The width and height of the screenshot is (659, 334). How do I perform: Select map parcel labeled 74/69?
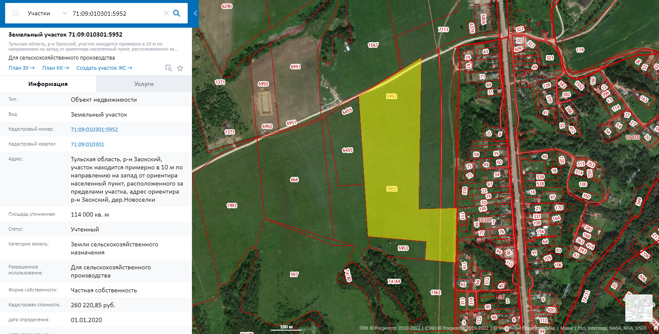394,281
